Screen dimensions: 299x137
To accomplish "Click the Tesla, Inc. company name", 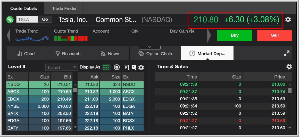I will click(73, 19).
